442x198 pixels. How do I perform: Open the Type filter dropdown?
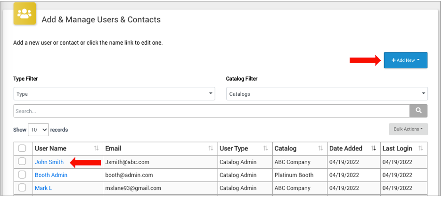[114, 94]
